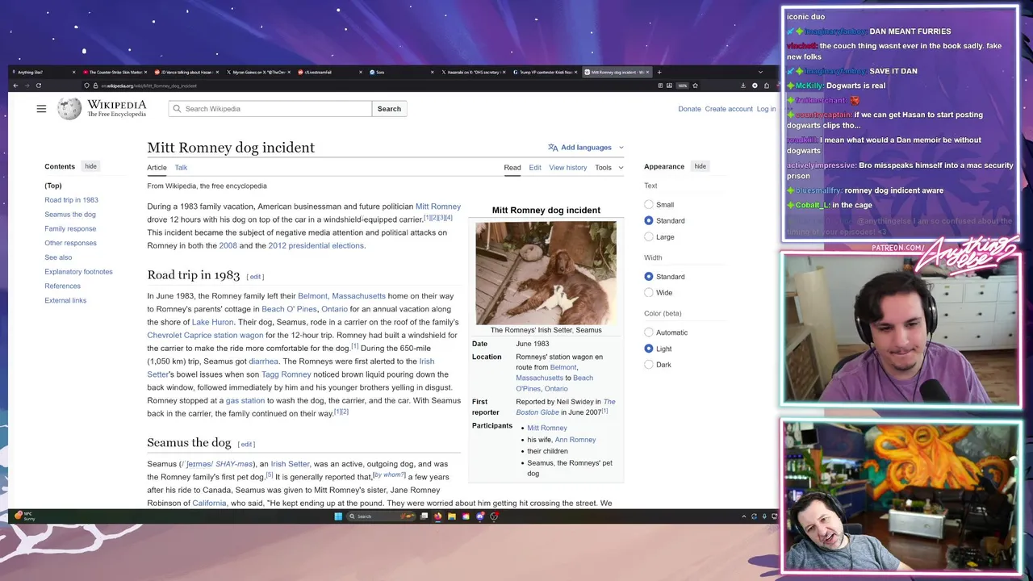Click the browser reload button
Screen dimensions: 1033x581
[x=38, y=86]
